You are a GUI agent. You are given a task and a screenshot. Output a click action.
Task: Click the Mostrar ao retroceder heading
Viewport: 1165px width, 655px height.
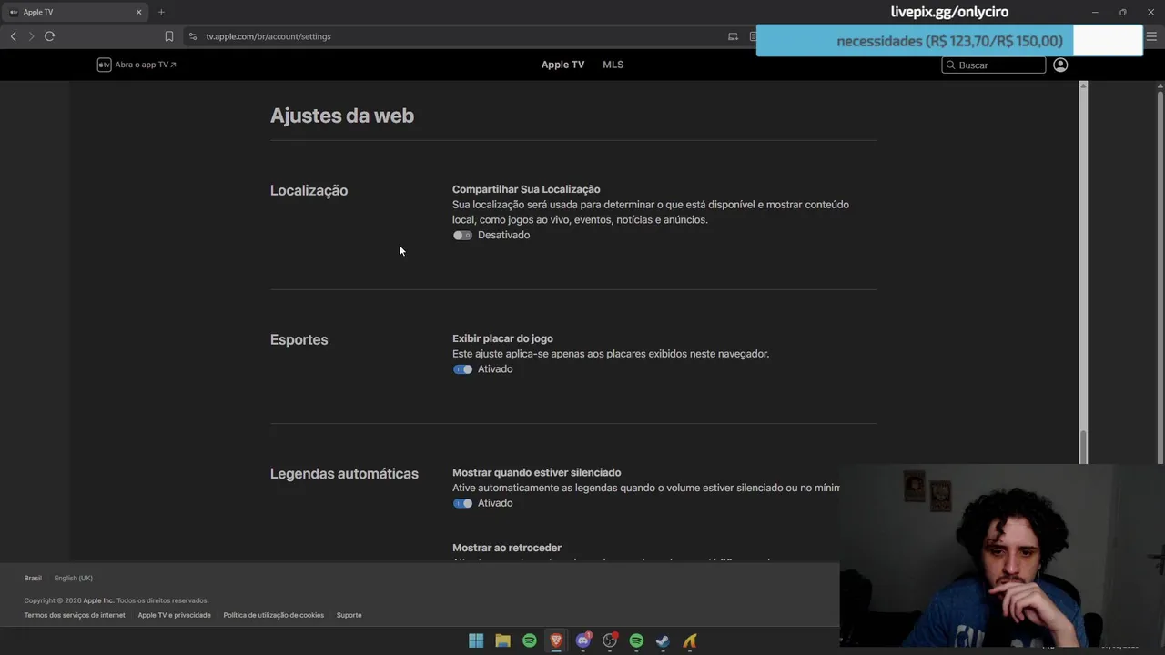pos(507,548)
